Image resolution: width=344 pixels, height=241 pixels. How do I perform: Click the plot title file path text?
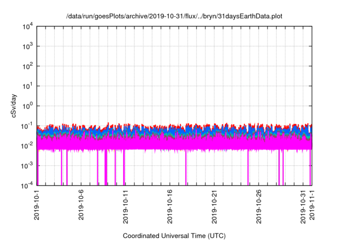tap(174, 16)
